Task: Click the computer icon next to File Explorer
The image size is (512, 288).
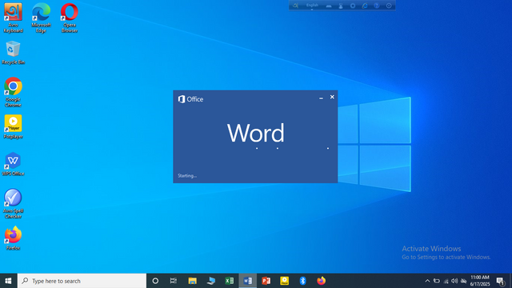Action: pos(211,281)
